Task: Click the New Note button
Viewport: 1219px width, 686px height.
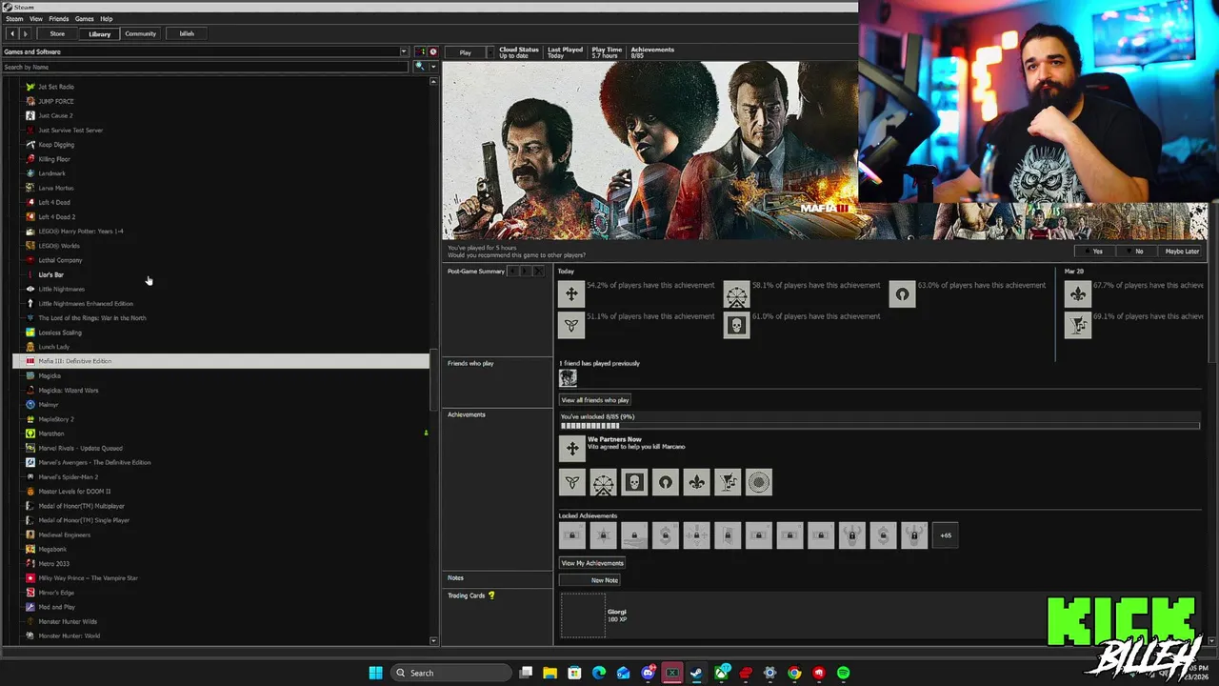Action: coord(590,580)
